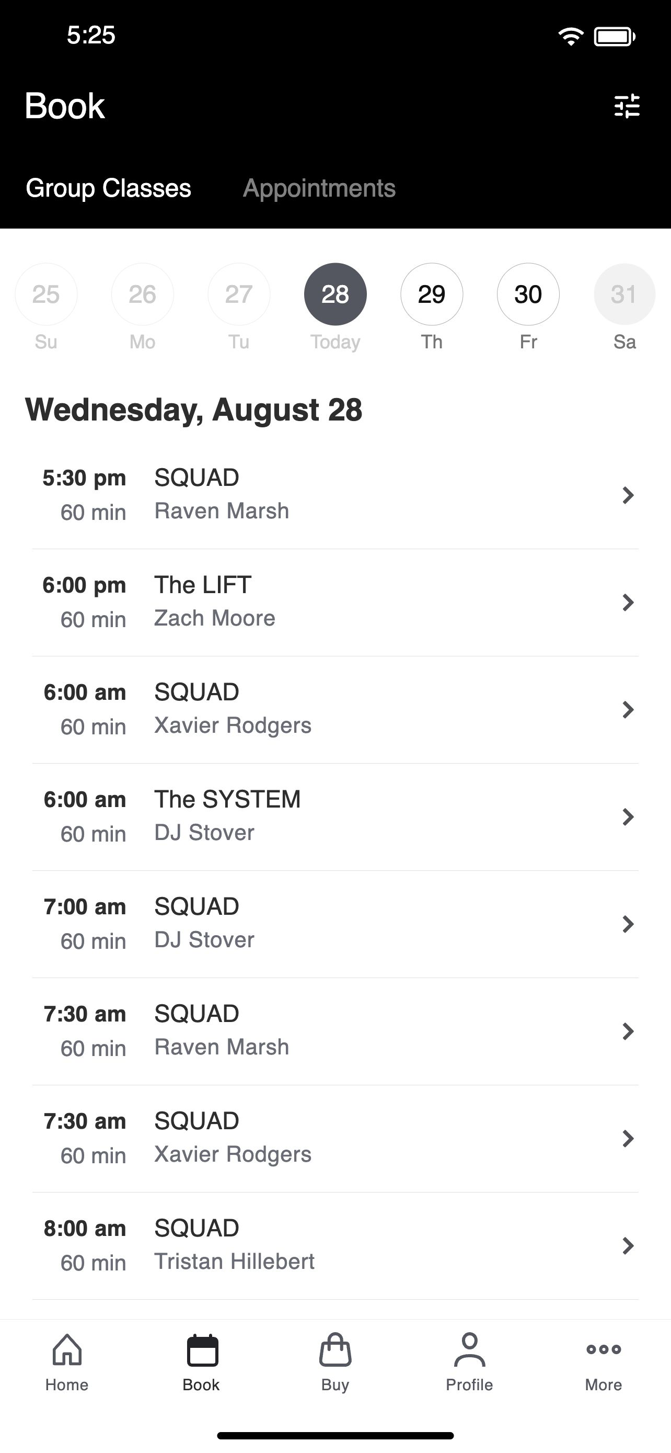
Task: Select Friday the 30th date circle
Action: pos(528,294)
